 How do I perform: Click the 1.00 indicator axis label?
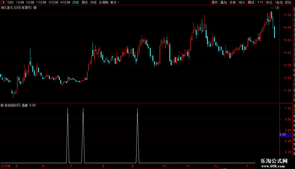pyautogui.click(x=288, y=108)
